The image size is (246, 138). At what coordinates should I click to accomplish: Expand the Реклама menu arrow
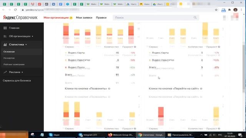22,72
